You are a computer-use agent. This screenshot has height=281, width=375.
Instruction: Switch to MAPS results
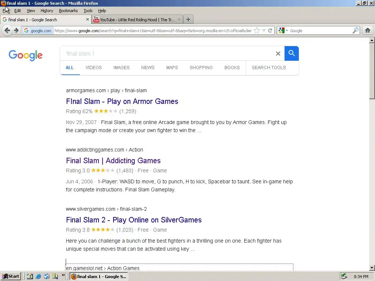tap(172, 68)
